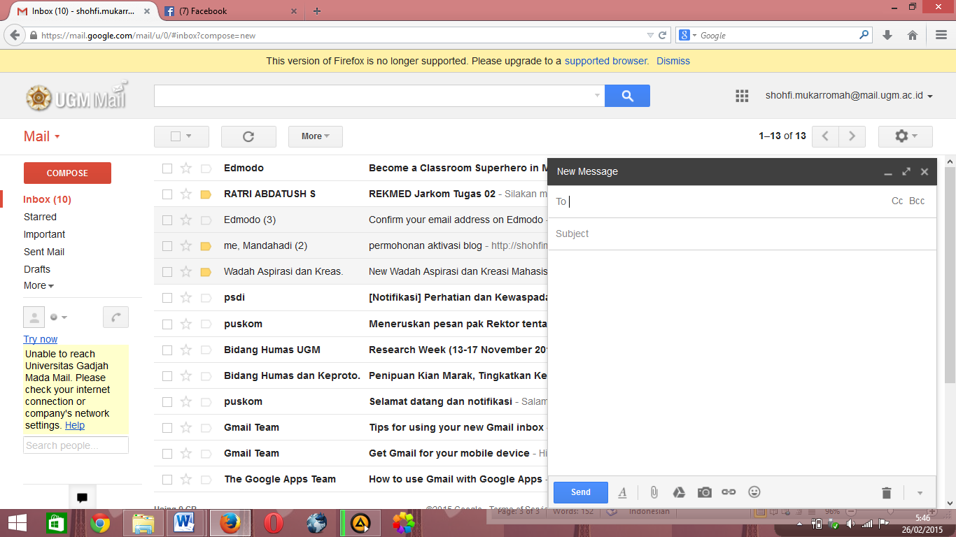Click the Firefox home icon

(x=913, y=35)
